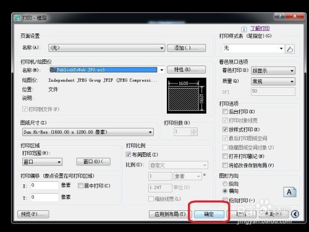Click the 1600 x 1280 paper preview thumbnail
This screenshot has height=232, width=309.
[x=187, y=95]
